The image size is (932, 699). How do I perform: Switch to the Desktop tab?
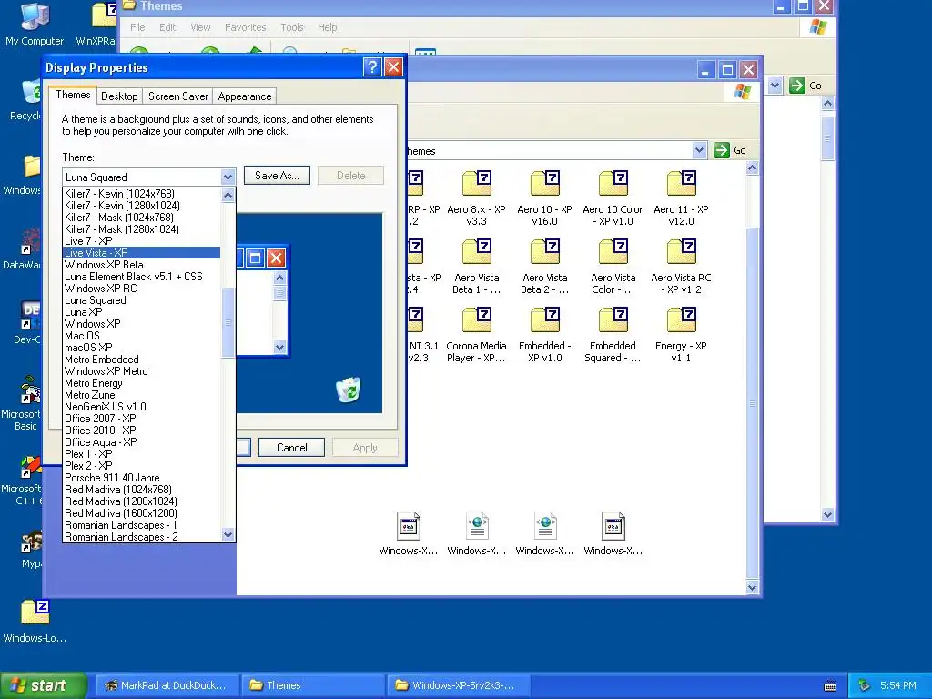119,96
